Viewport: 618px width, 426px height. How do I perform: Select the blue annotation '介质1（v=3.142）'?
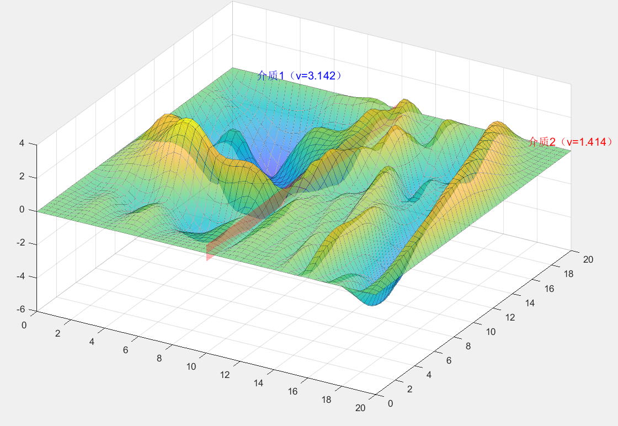click(300, 75)
